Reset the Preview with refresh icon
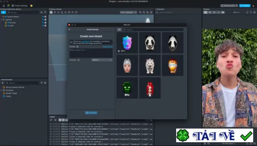 251,13
